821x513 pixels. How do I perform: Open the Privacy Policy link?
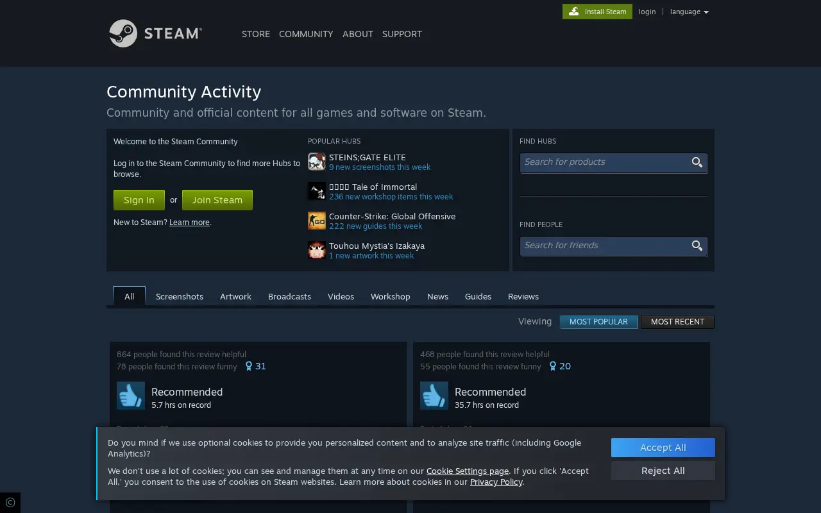tap(496, 482)
